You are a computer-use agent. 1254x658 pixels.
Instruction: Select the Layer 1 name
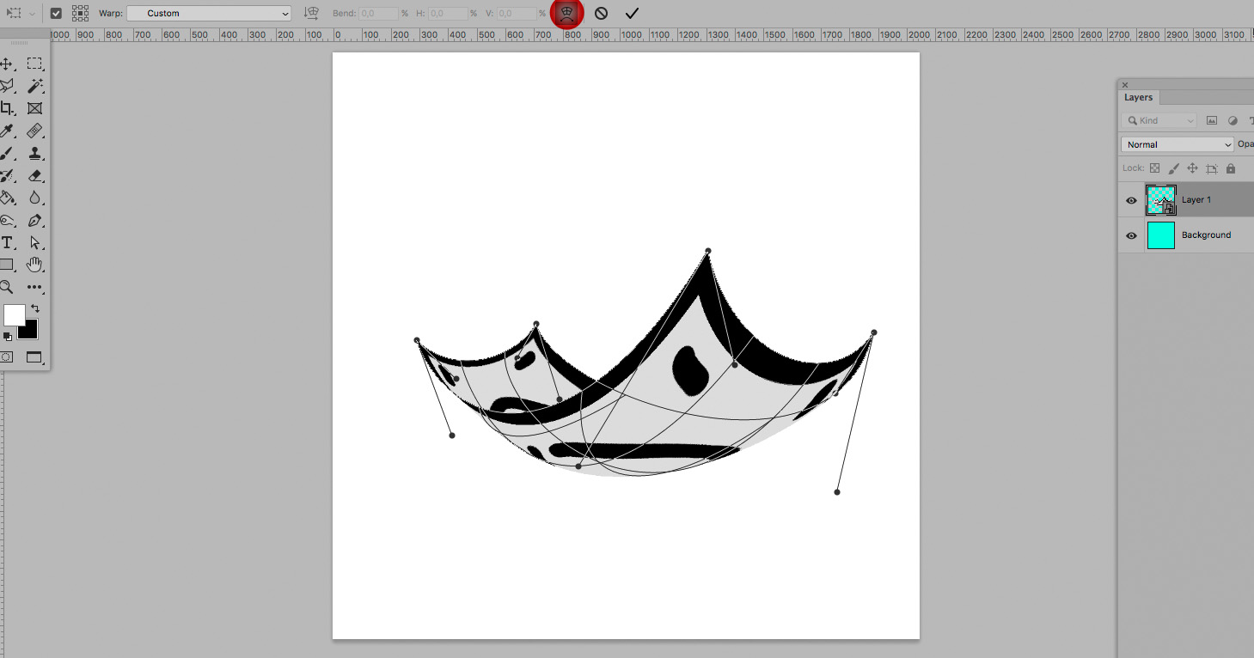1196,199
